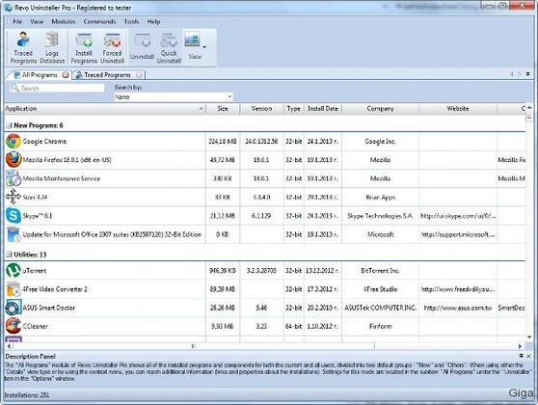Select the CCleaner row name
Viewport: 538px width, 405px height.
click(x=36, y=326)
